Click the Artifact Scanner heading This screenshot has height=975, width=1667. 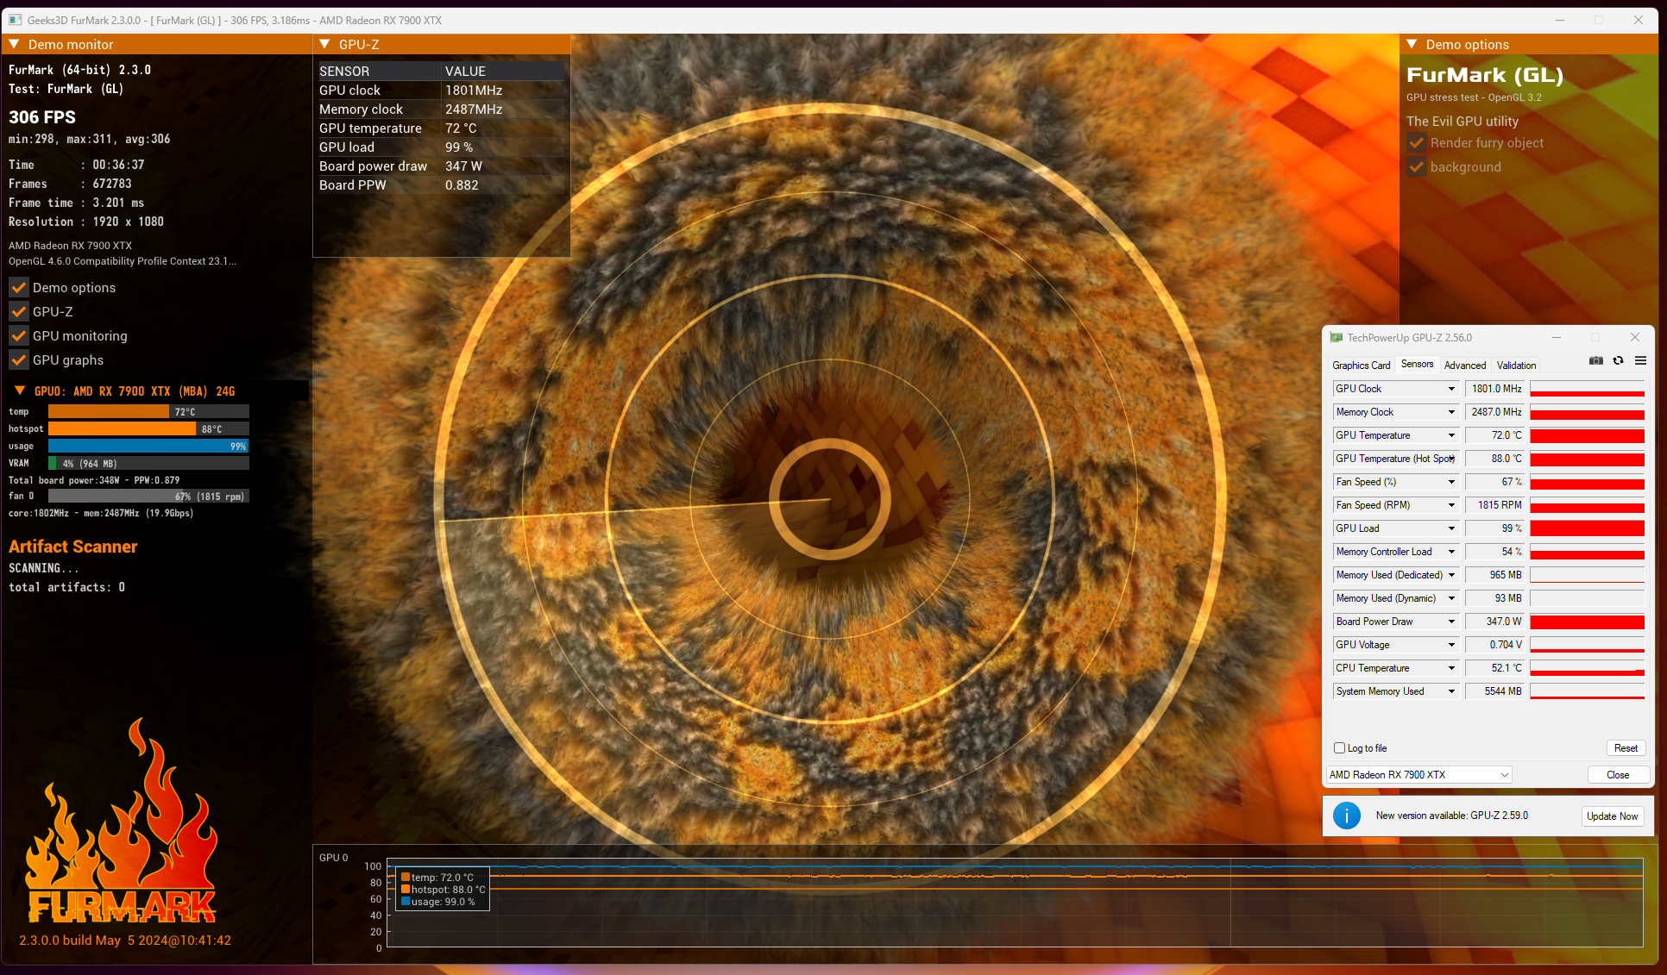pos(73,547)
